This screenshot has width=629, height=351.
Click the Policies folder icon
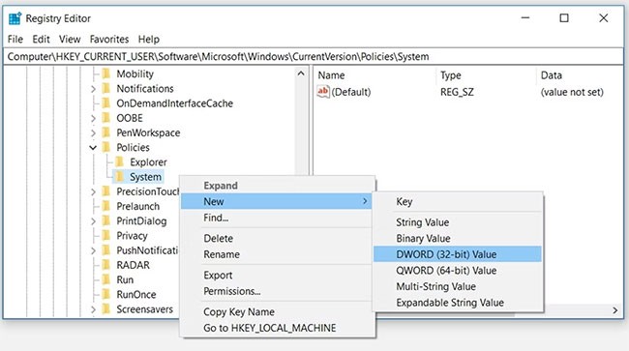[x=106, y=147]
